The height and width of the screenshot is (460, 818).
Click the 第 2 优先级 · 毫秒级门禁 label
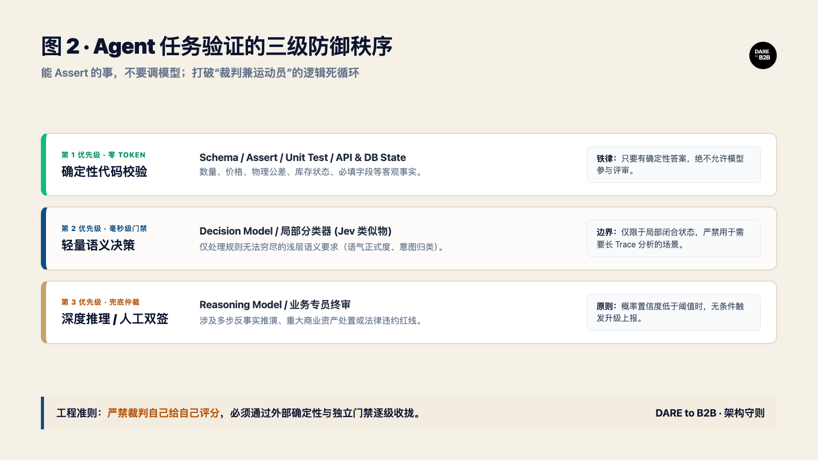(104, 228)
